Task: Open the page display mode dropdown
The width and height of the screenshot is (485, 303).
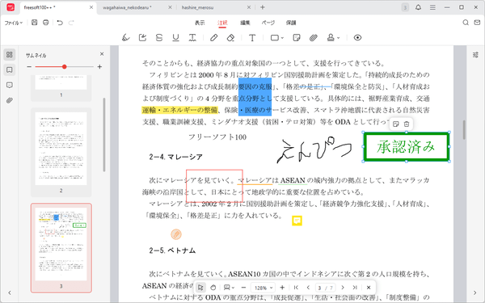Action: pos(229,288)
